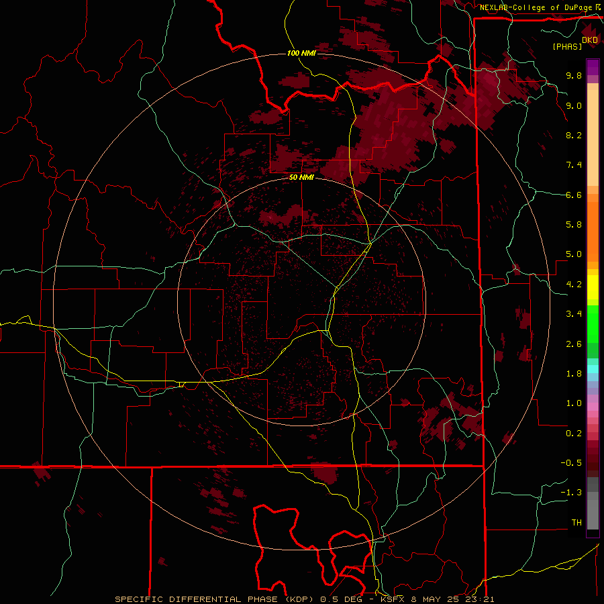Click the yellow segment of the color bar
The image size is (604, 604).
coord(593,287)
